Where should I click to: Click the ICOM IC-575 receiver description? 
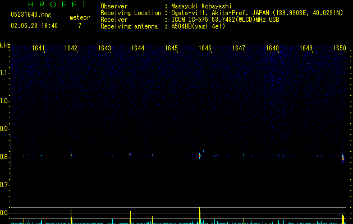(225, 20)
